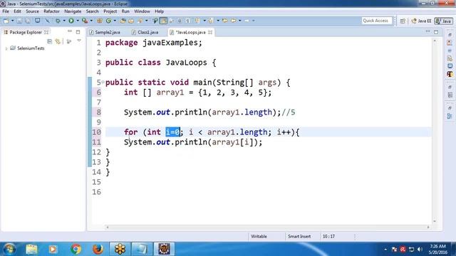Open the Run menu
The image size is (456, 256).
pyautogui.click(x=125, y=11)
